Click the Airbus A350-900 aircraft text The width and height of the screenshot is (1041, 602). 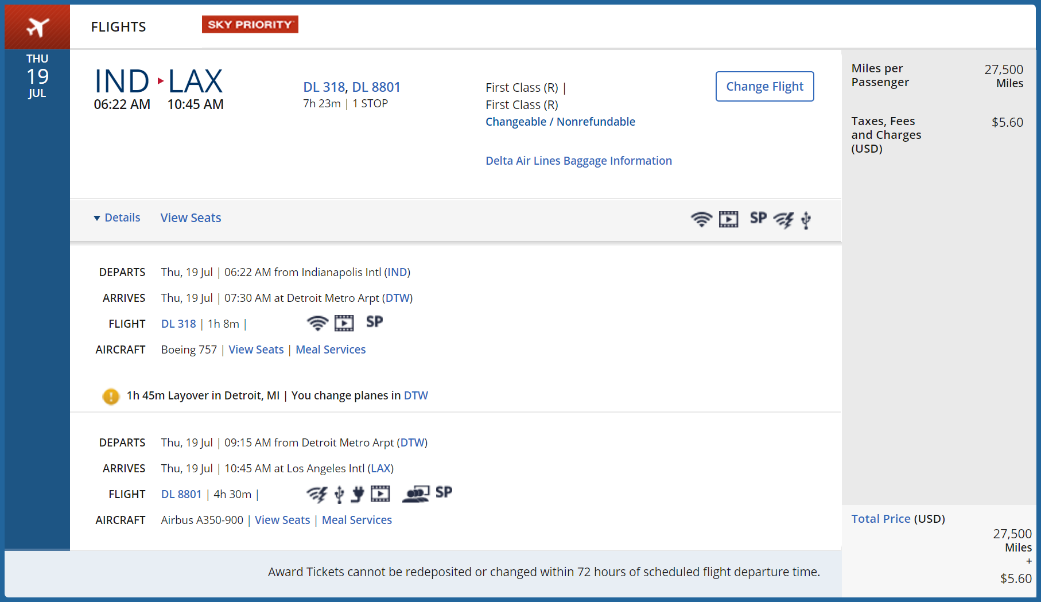202,520
